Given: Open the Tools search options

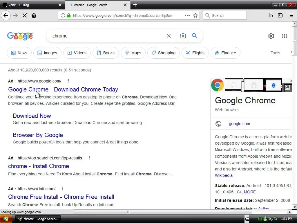Looking at the screenshot, I should 275,53.
